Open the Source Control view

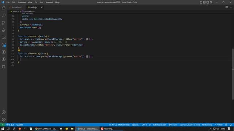(x=4, y=23)
